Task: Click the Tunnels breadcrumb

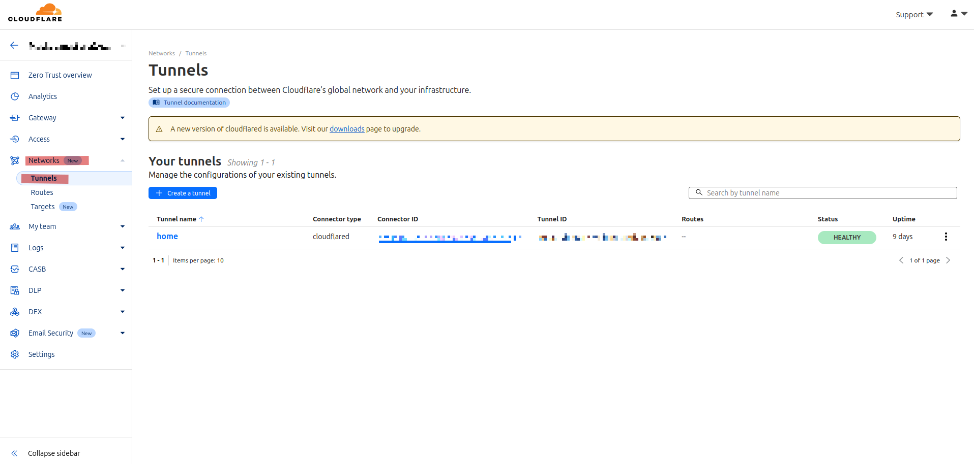Action: coord(196,53)
